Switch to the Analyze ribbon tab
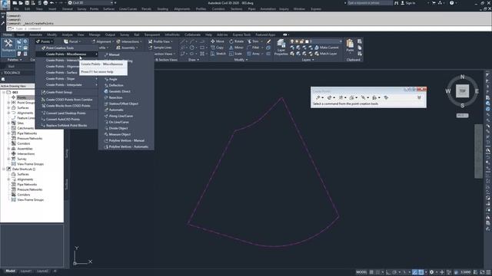Viewport: 492px width, 276px height. (x=67, y=34)
